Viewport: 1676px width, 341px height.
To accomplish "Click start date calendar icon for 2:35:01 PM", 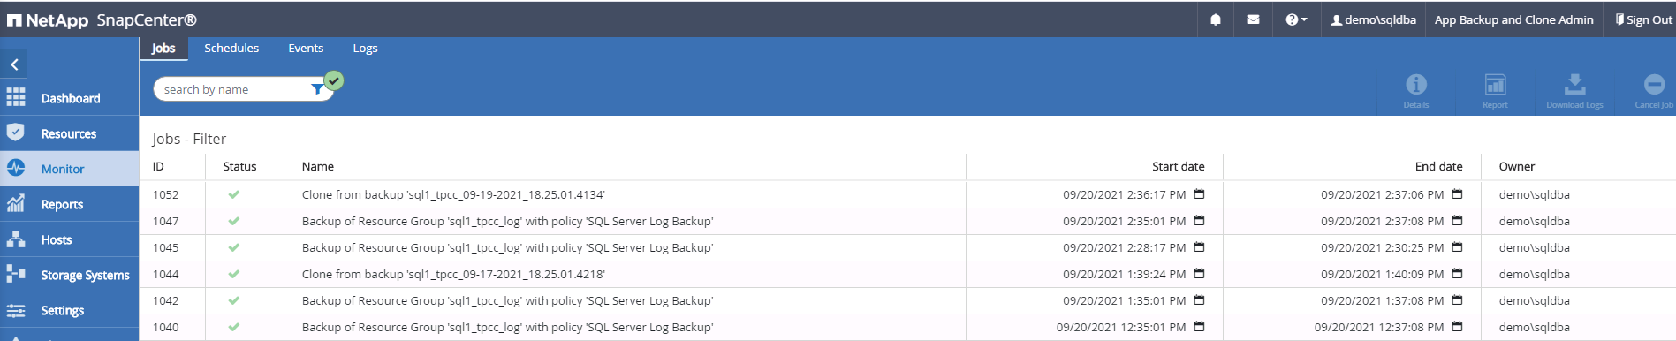I will (x=1199, y=220).
